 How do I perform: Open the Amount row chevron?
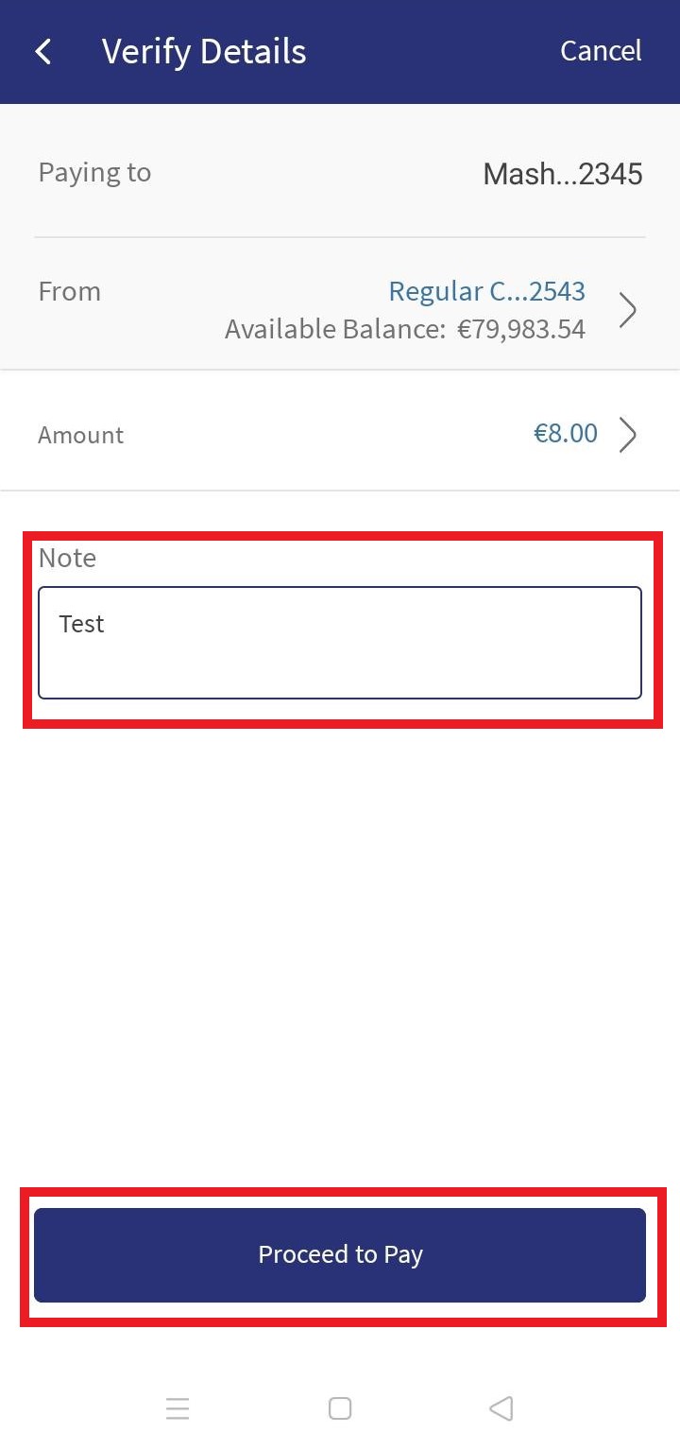(x=628, y=434)
